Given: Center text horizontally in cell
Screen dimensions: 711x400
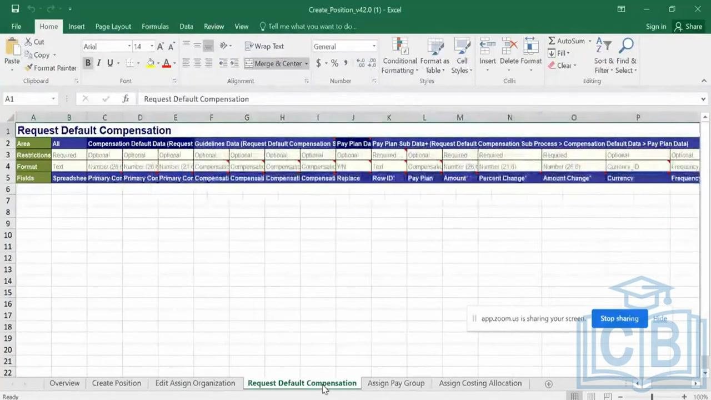Looking at the screenshot, I should tap(197, 63).
